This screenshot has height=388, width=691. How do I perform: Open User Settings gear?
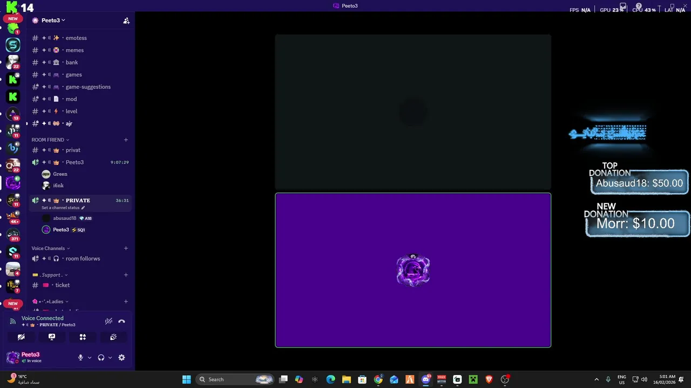tap(121, 357)
